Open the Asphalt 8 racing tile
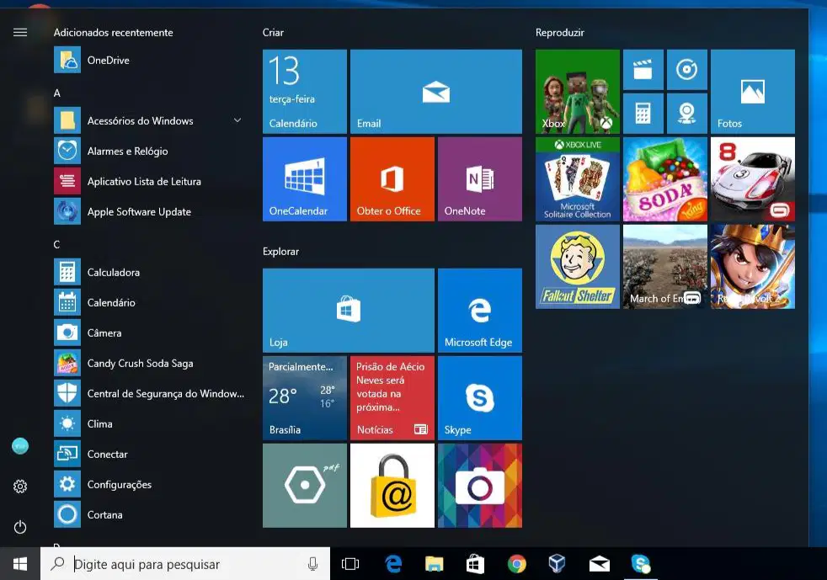The image size is (827, 580). [x=753, y=179]
